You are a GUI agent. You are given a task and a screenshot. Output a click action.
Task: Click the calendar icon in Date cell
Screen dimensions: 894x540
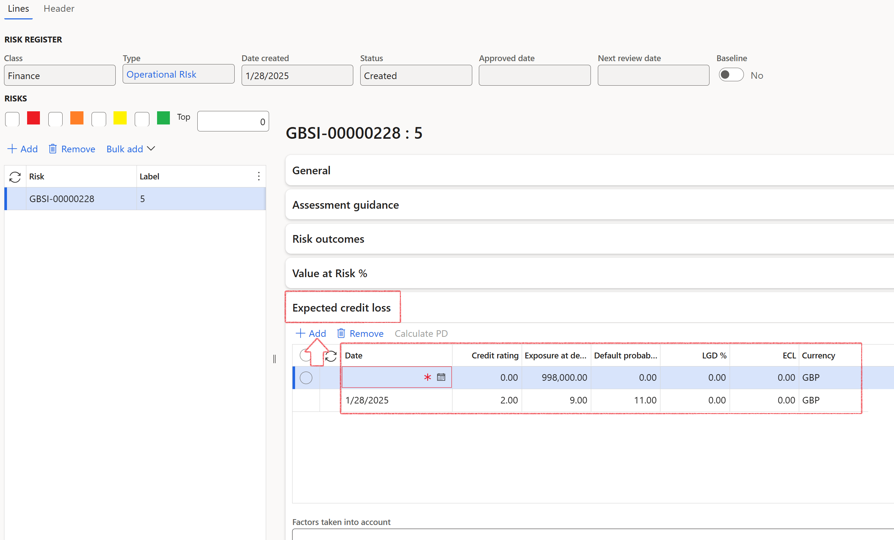(441, 377)
